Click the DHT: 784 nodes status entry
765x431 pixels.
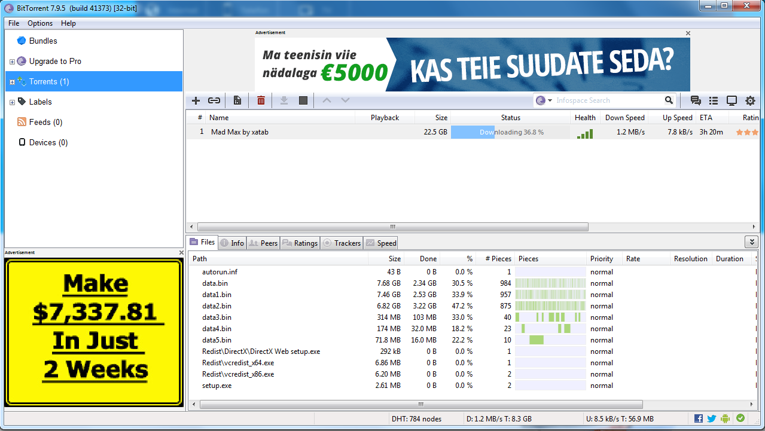pyautogui.click(x=416, y=419)
